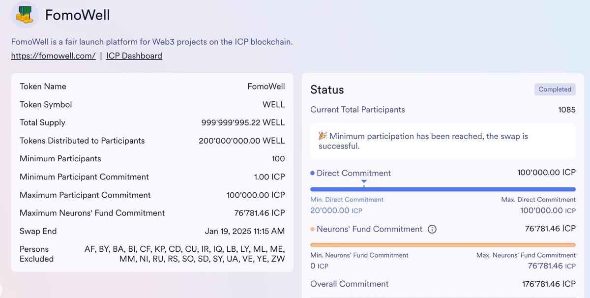Select the Total Supply value
Viewport: 590px width, 298px height.
[243, 122]
